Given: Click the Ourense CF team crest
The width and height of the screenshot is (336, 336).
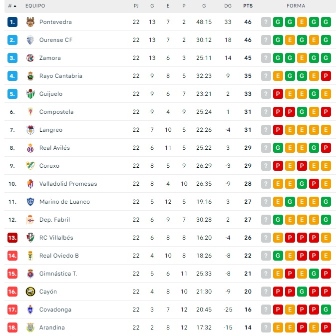Looking at the screenshot, I should 30,40.
